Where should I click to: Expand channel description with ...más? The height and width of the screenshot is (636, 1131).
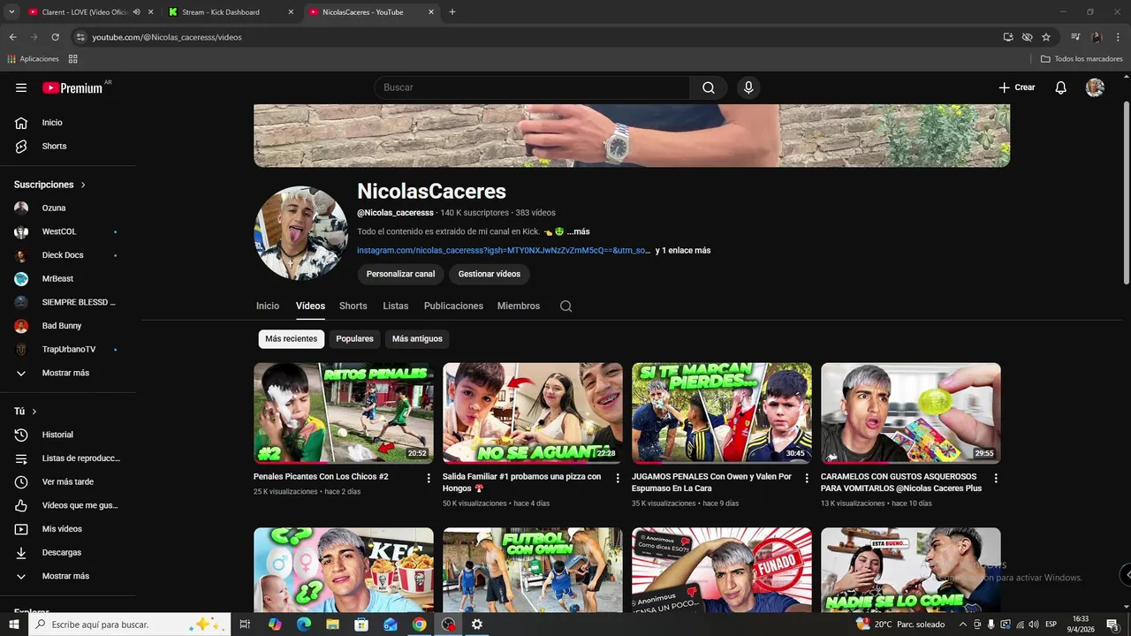tap(578, 231)
